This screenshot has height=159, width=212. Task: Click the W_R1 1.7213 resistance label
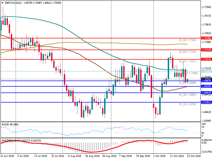(x=187, y=61)
